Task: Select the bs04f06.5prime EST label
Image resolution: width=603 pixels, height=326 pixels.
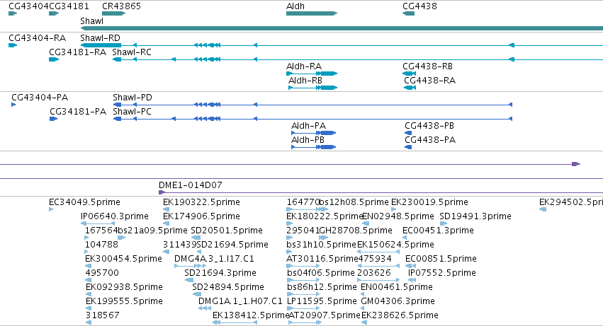Action: 321,274
